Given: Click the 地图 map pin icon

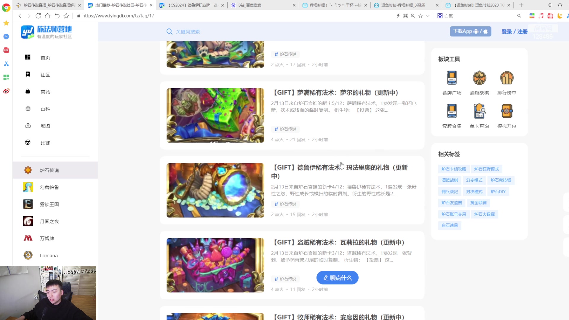Looking at the screenshot, I should 28,126.
